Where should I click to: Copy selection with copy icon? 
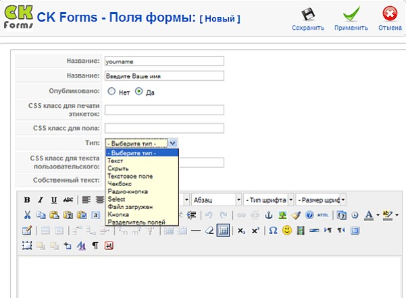41,215
